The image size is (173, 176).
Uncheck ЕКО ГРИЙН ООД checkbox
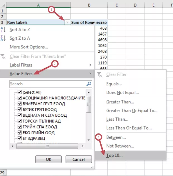[20, 132]
